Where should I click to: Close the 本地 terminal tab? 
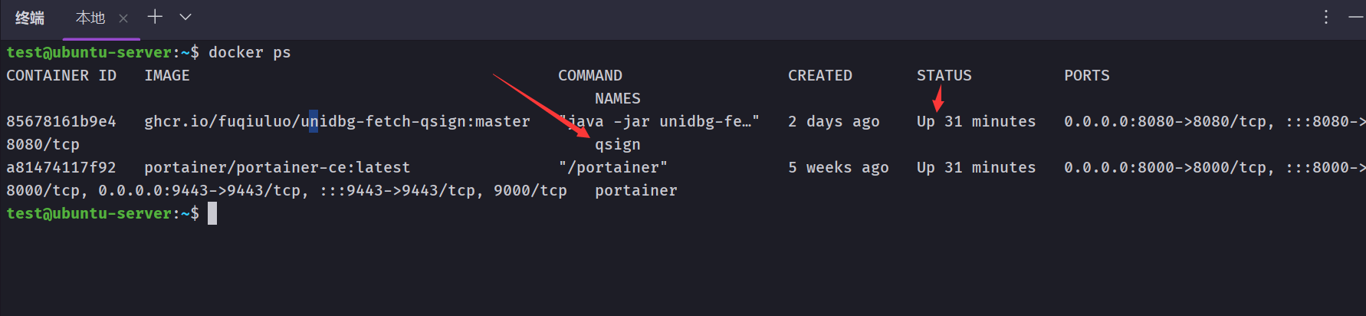point(123,18)
